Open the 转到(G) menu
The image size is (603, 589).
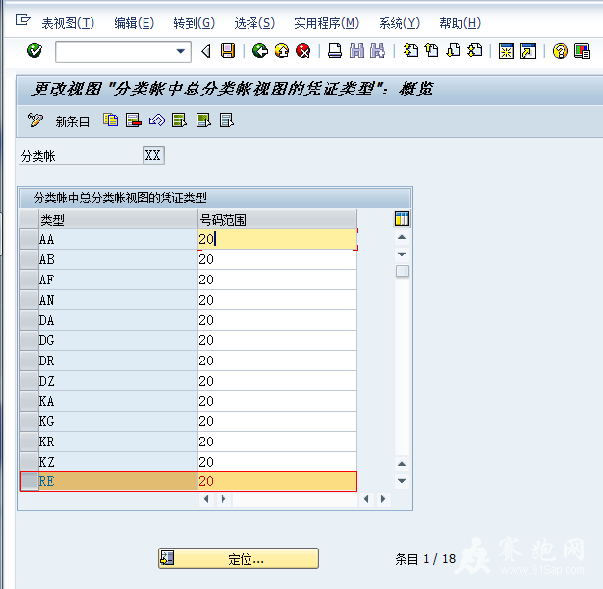coord(195,23)
